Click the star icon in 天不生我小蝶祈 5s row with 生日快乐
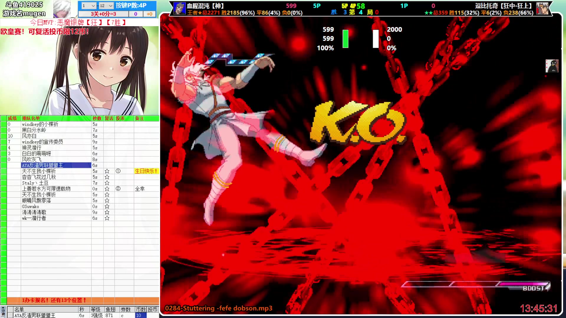Image resolution: width=566 pixels, height=318 pixels. (x=107, y=171)
